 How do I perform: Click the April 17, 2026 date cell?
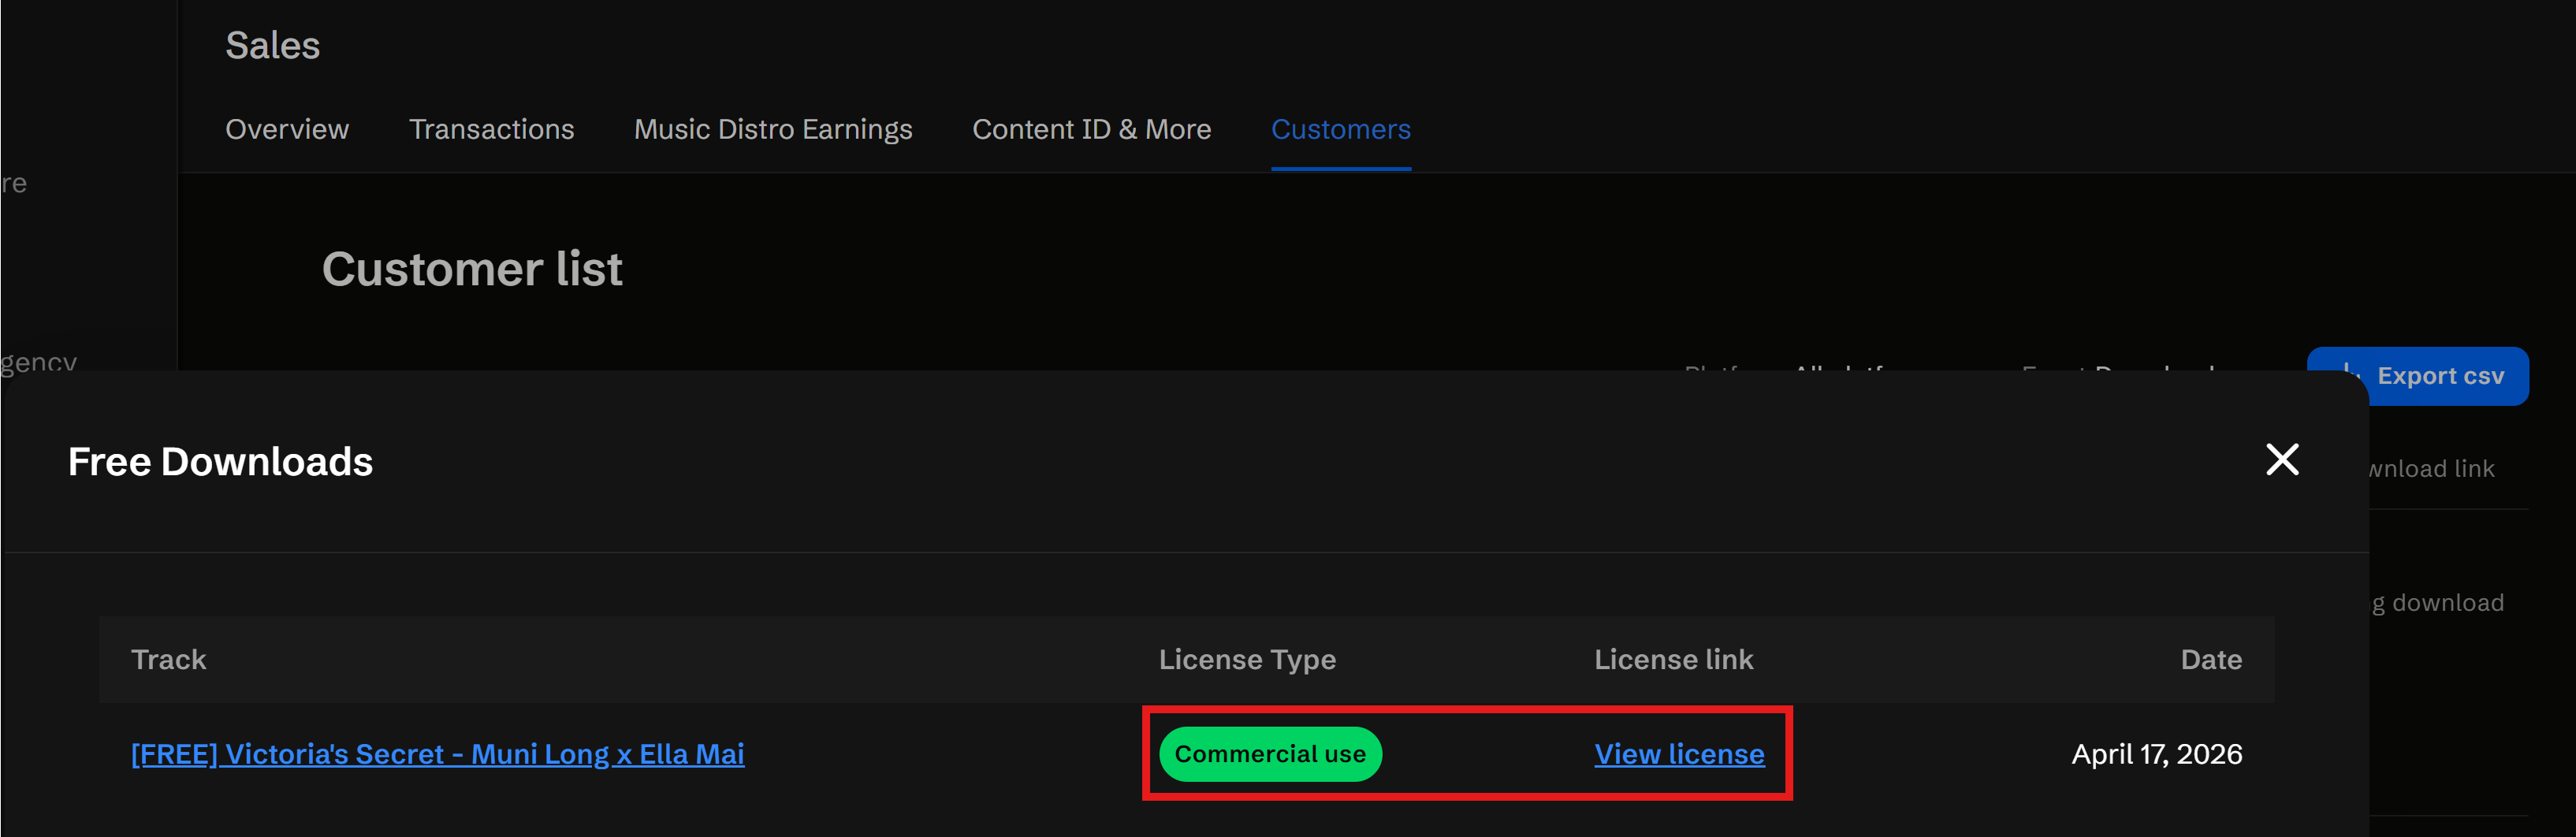tap(2156, 754)
